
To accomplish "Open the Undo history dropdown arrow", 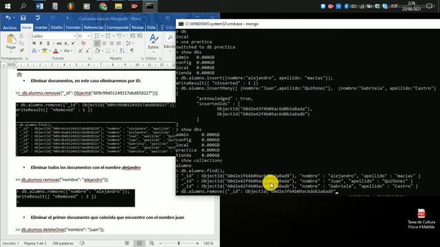I will (x=14, y=18).
